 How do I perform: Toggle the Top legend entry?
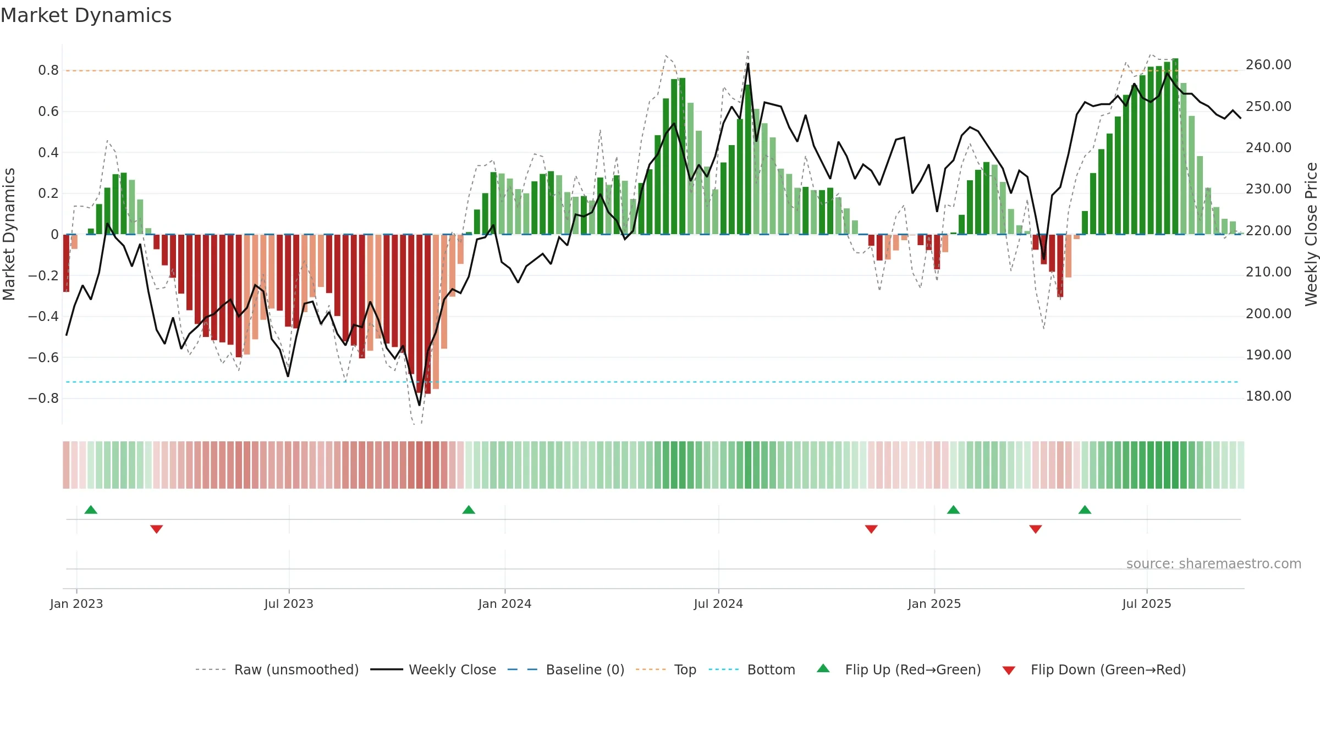pos(666,669)
